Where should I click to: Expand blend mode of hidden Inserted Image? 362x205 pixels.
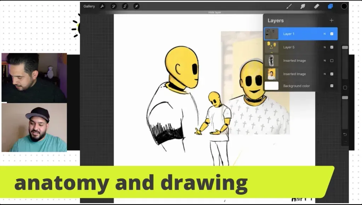[324, 60]
